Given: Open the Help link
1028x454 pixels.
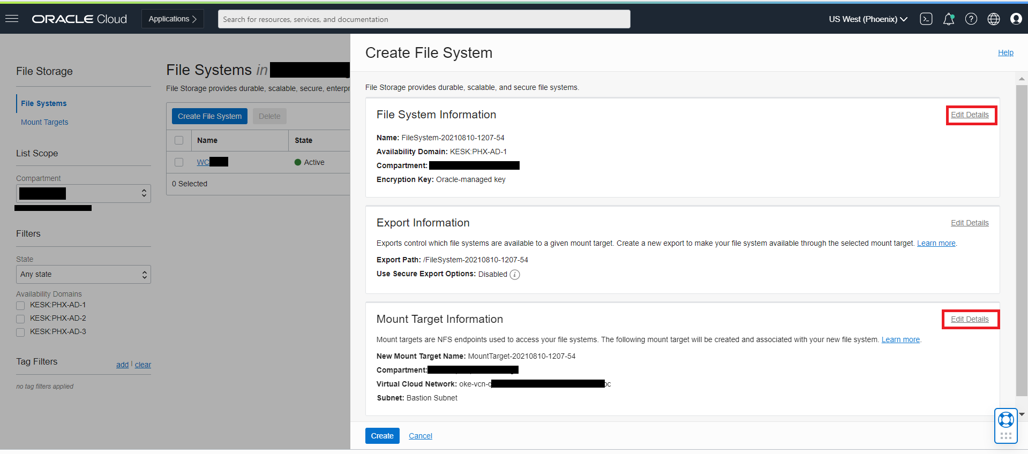Looking at the screenshot, I should [1006, 52].
